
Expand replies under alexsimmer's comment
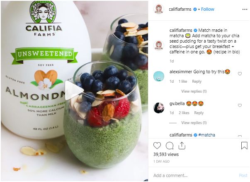coord(194,91)
